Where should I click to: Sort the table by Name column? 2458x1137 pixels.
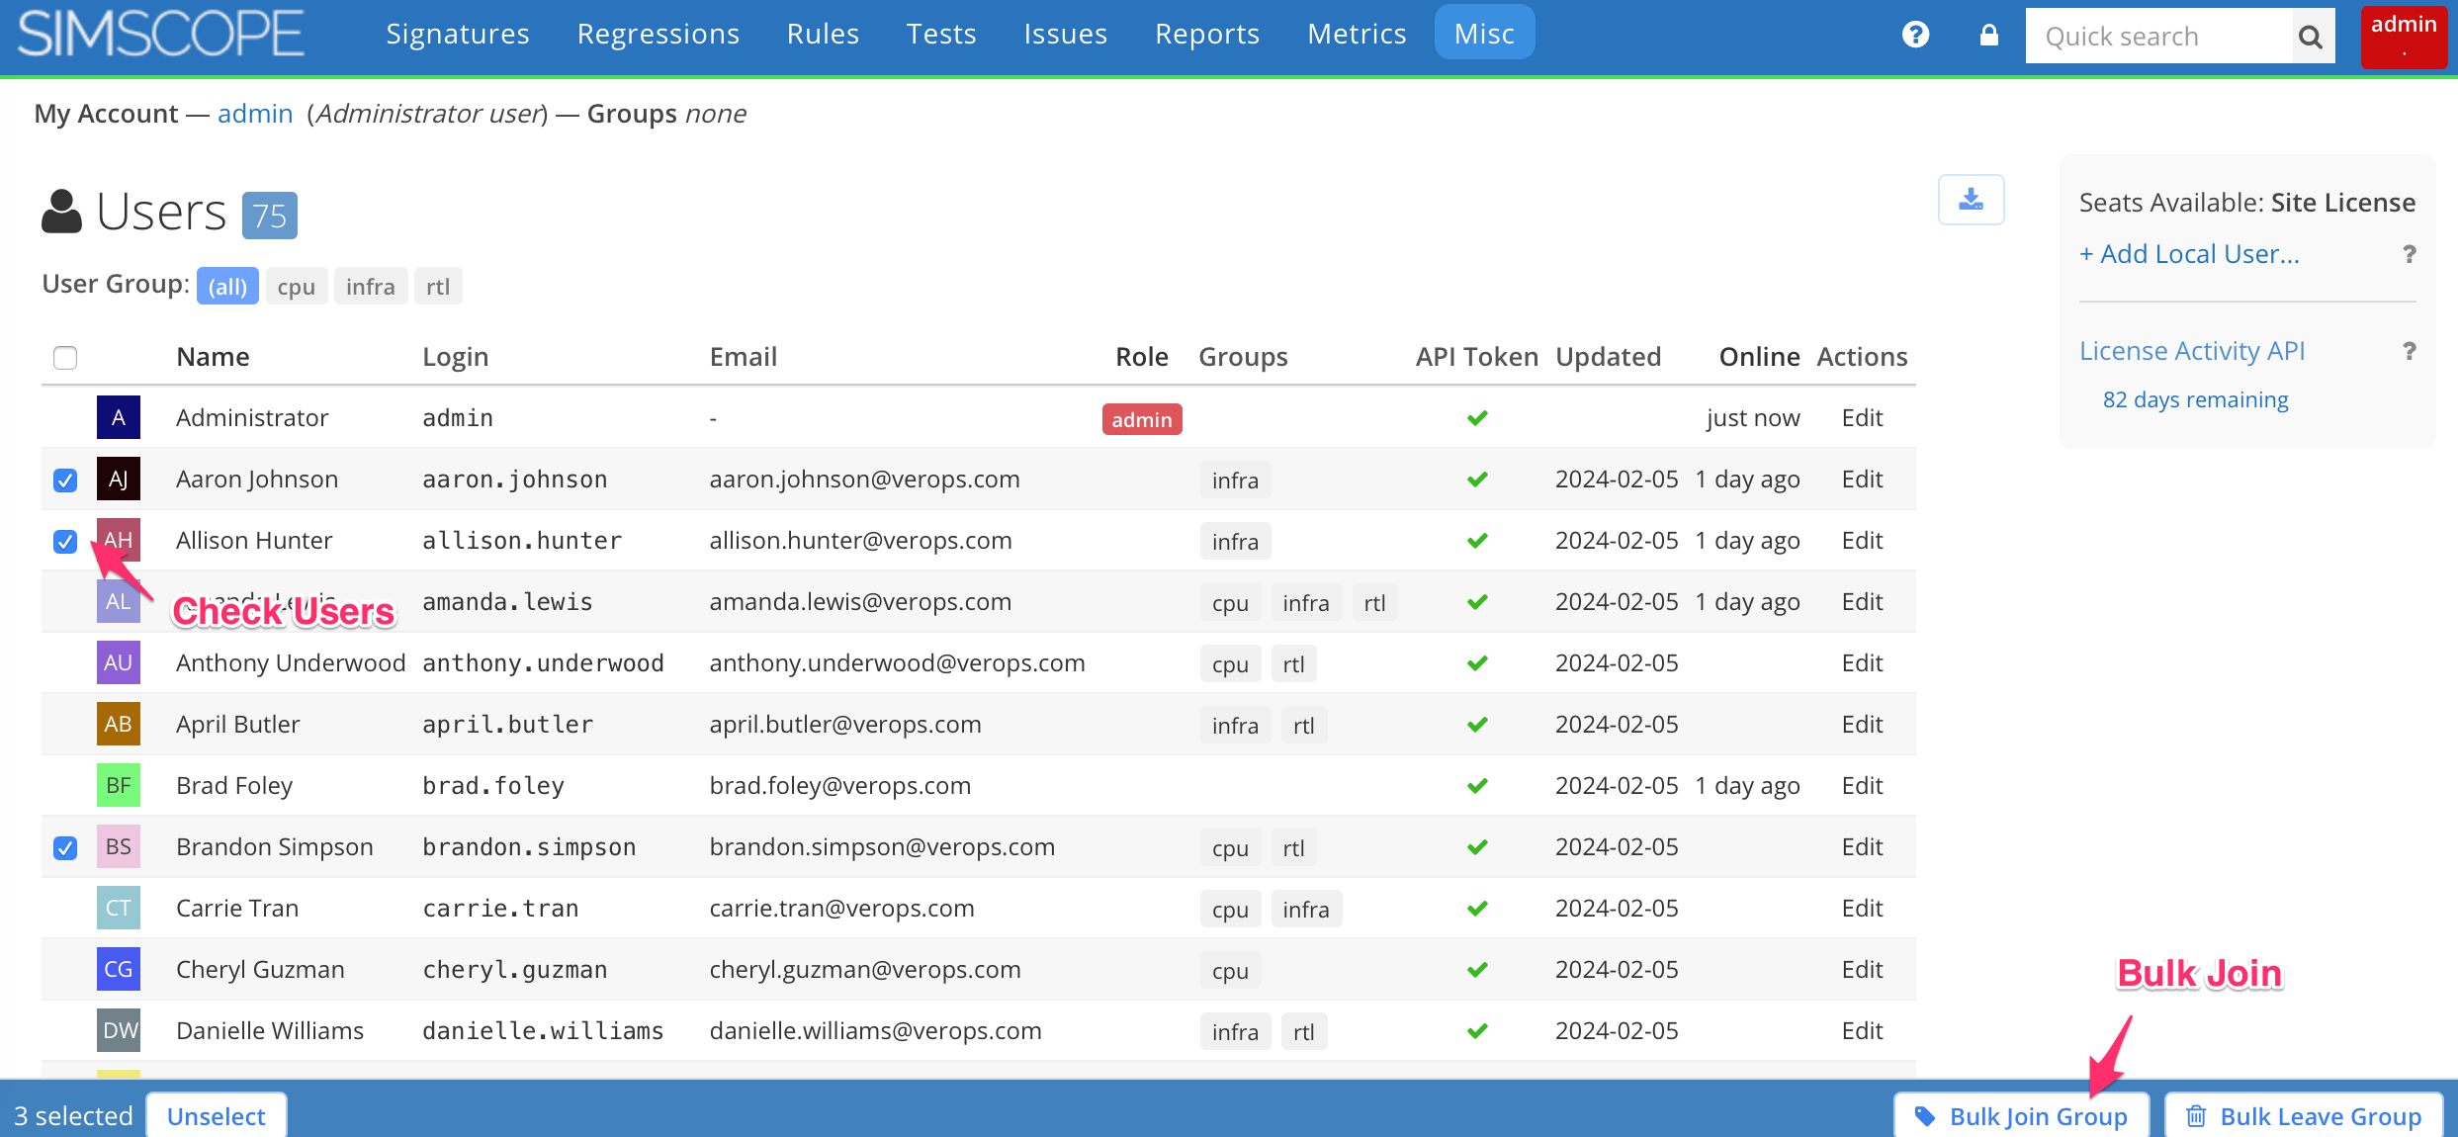click(213, 357)
